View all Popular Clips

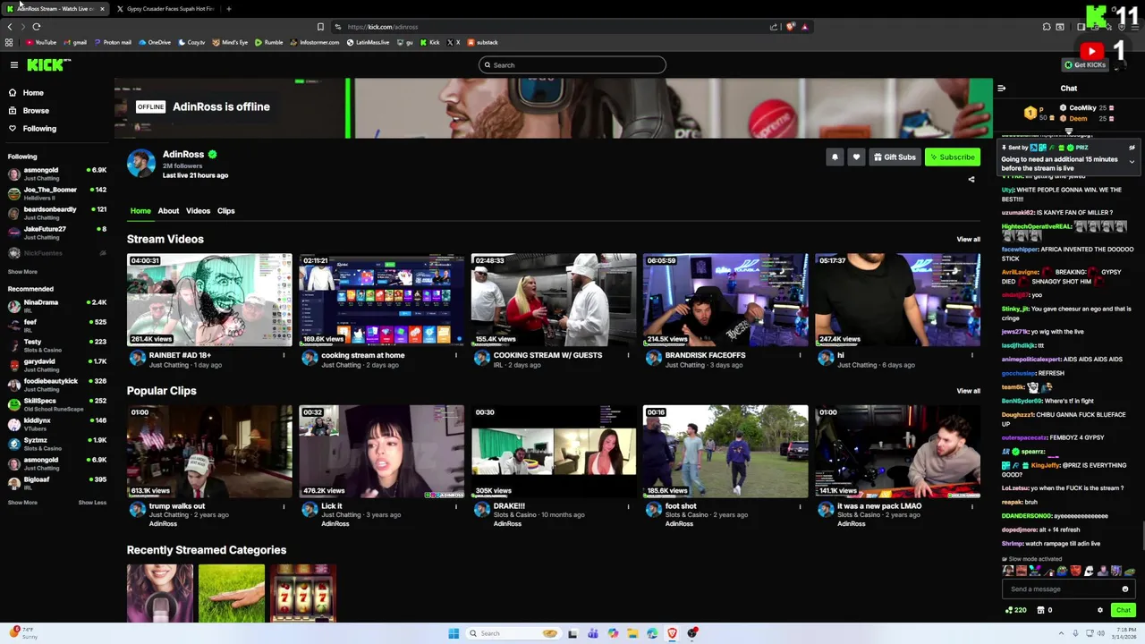(x=968, y=391)
